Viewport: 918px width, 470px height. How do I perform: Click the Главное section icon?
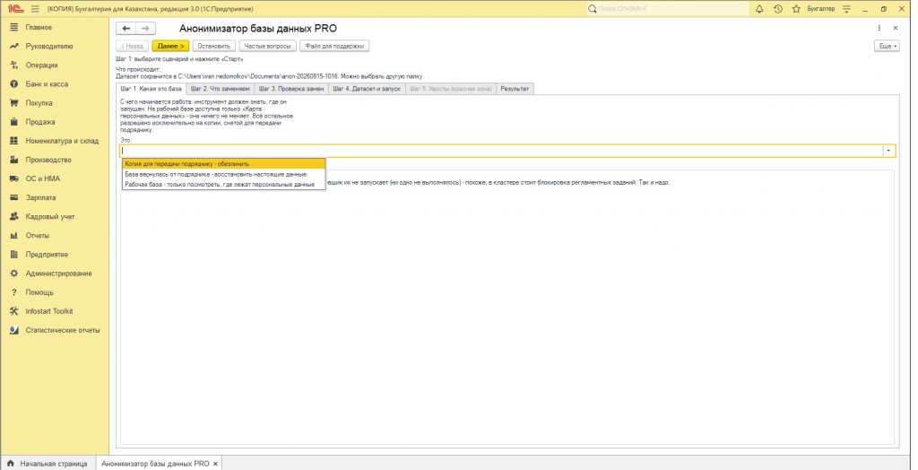point(14,28)
